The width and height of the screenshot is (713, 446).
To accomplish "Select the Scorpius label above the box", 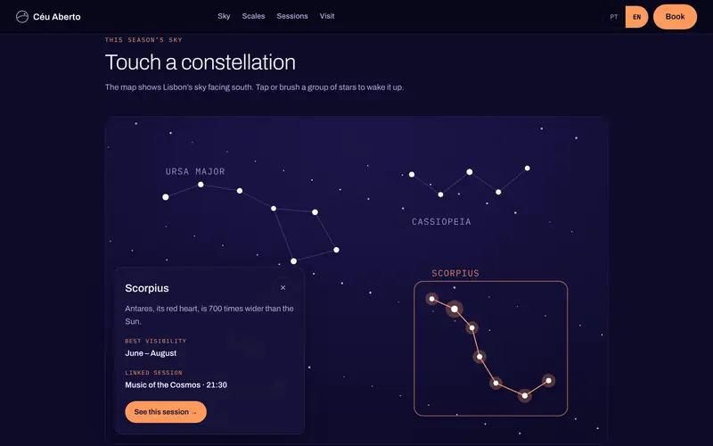I will coord(455,273).
